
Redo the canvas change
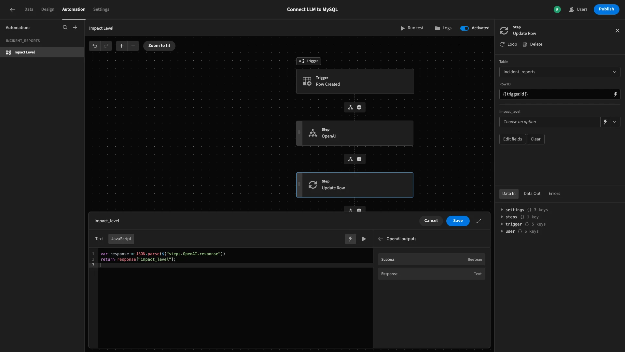[x=106, y=46]
